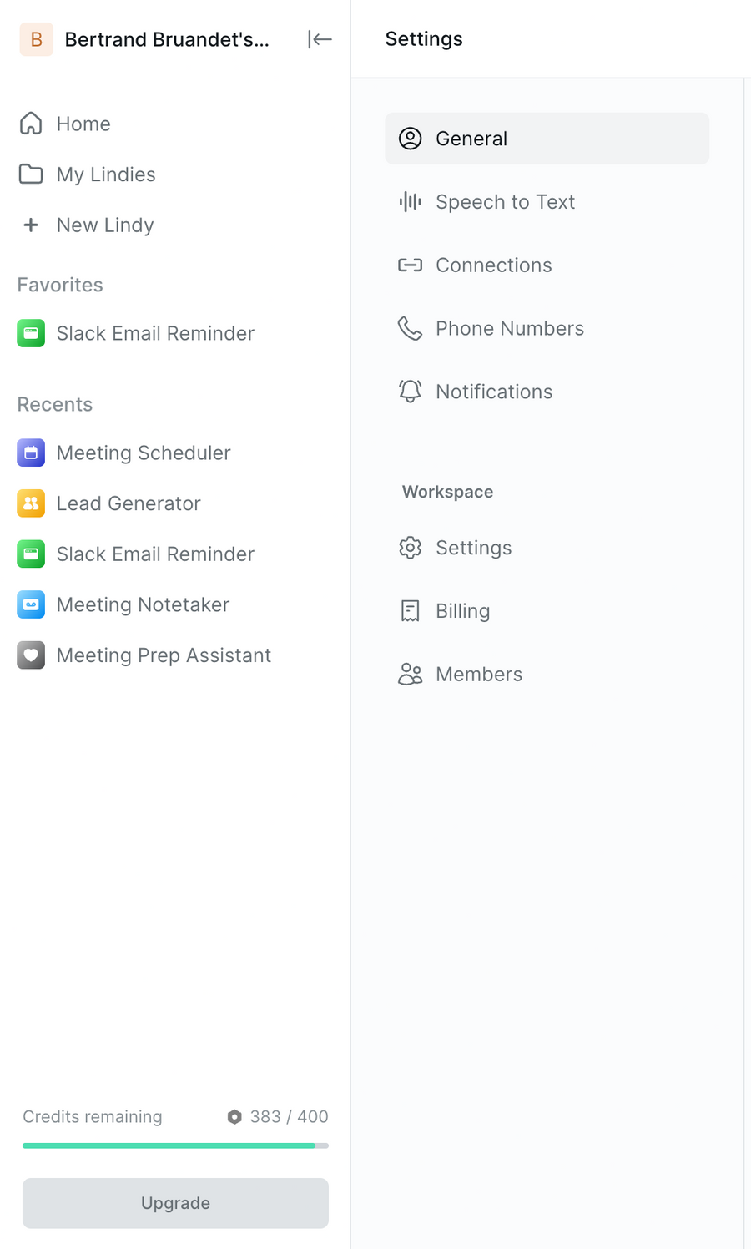Viewport: 751px width, 1249px height.
Task: Select the Lead Generator icon in Recents
Action: click(31, 503)
